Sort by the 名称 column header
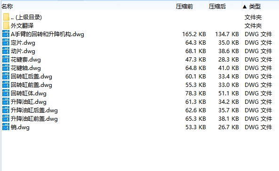Viewport: 279px width, 171px height. pyautogui.click(x=7, y=7)
